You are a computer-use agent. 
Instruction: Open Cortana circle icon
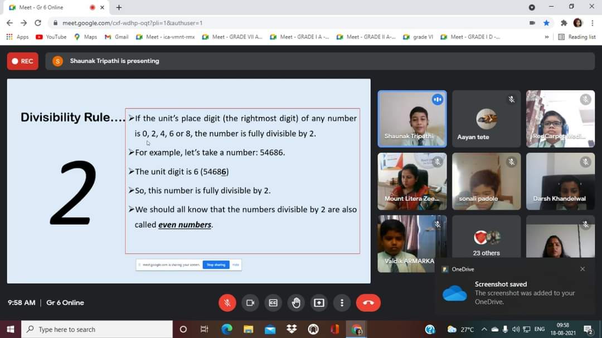click(x=183, y=329)
